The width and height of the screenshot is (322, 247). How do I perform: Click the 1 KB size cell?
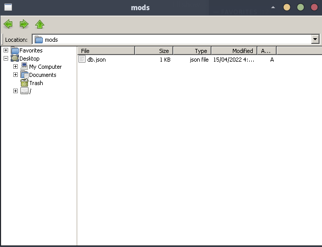click(165, 60)
